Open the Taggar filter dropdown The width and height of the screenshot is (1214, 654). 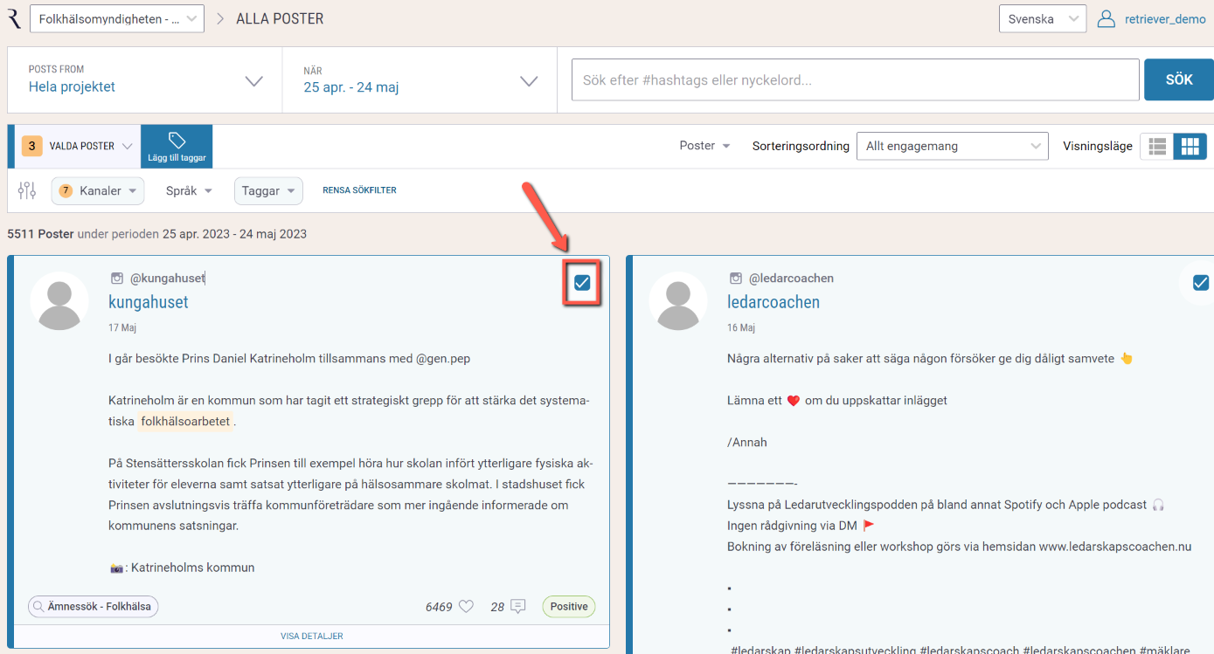click(268, 190)
